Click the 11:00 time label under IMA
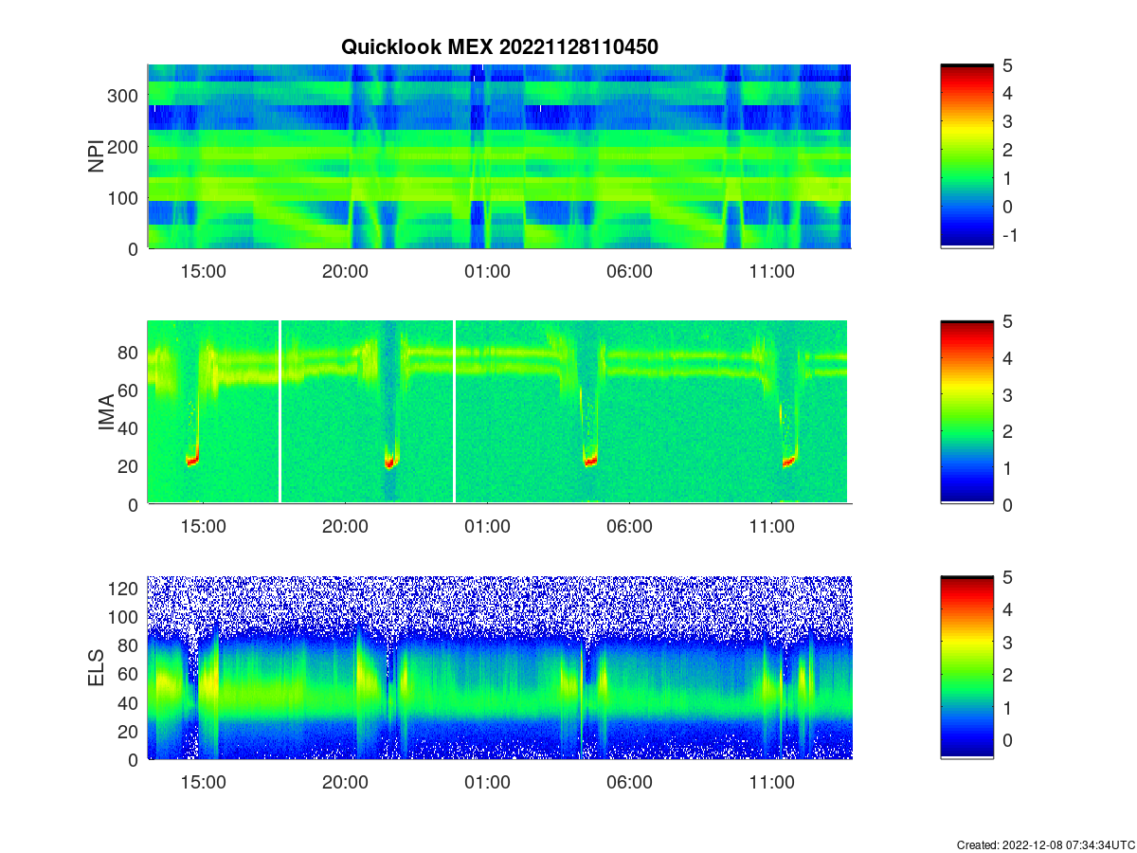Screen dimensions: 1137x853 (x=771, y=527)
